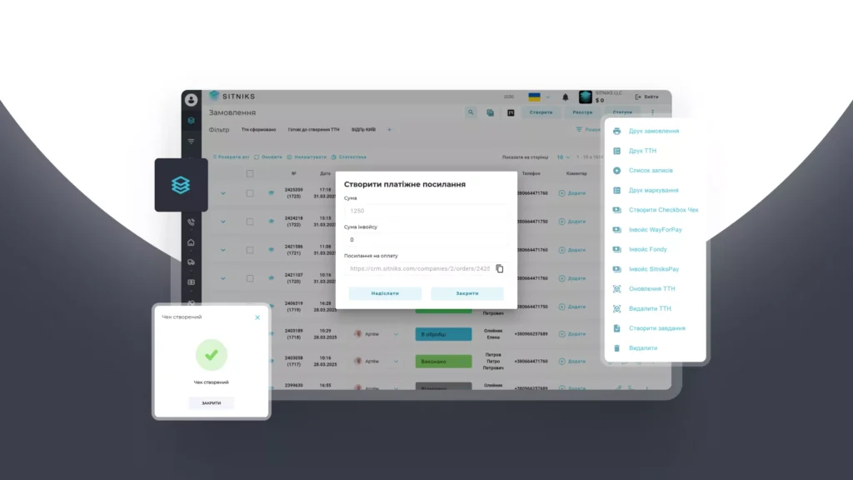This screenshot has height=480, width=853.
Task: Expand all rows with Розкрити всі
Action: (231, 157)
